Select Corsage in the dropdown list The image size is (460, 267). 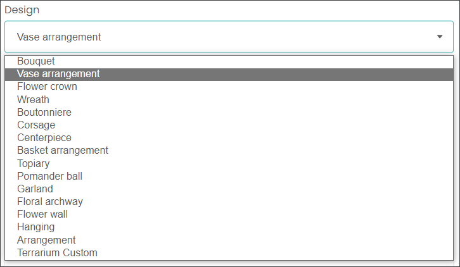(x=229, y=125)
